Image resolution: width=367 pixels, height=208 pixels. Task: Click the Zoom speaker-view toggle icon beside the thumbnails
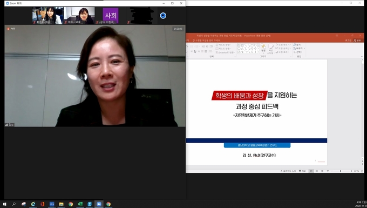(163, 16)
